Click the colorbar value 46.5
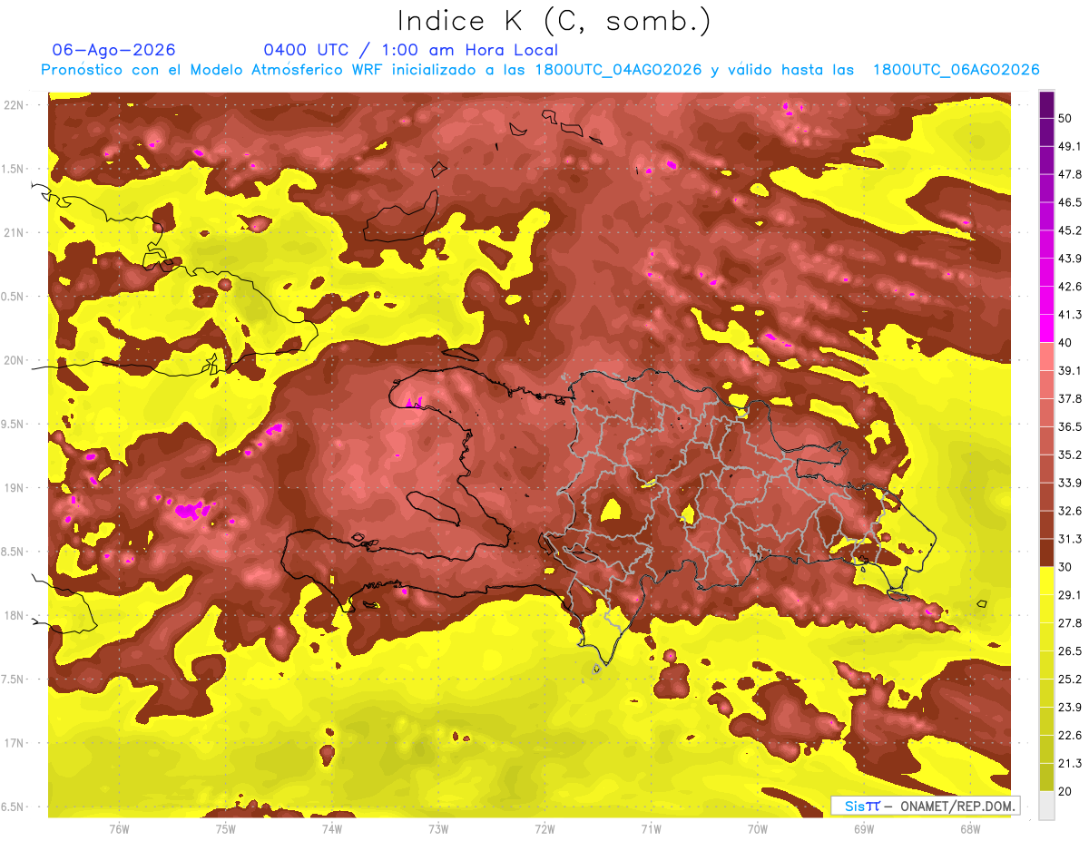1089x841 pixels. tap(1070, 202)
